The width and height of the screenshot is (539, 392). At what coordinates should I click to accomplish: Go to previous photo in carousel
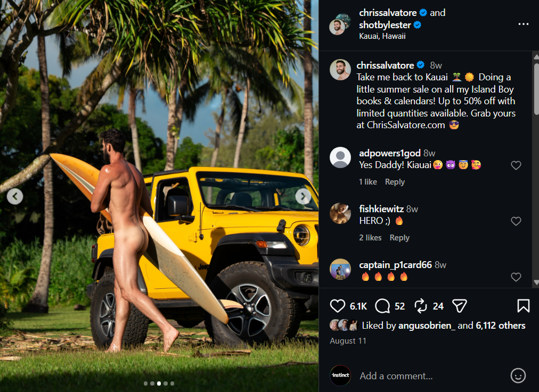coord(15,196)
